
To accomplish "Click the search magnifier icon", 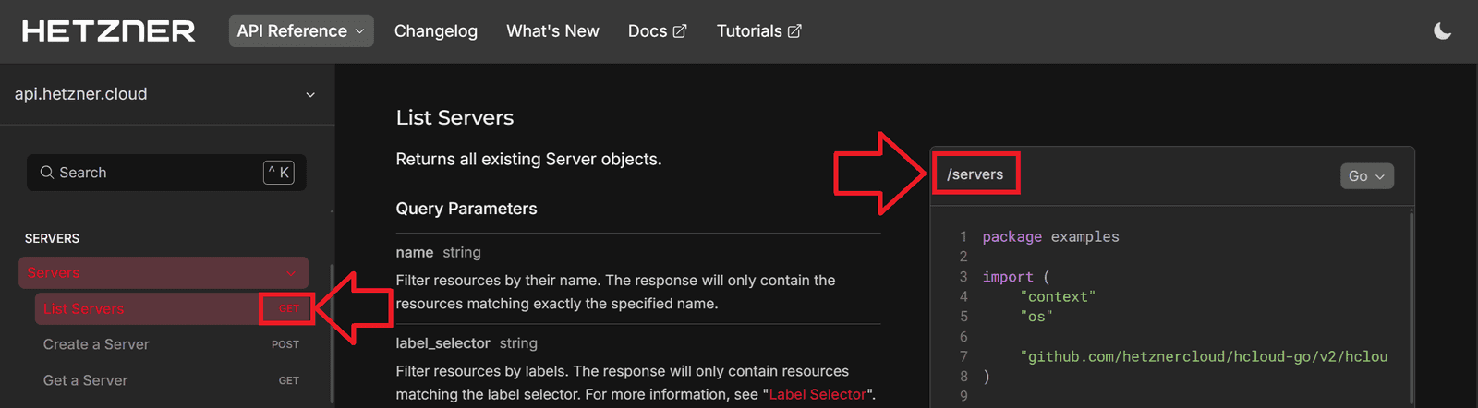I will (x=46, y=173).
